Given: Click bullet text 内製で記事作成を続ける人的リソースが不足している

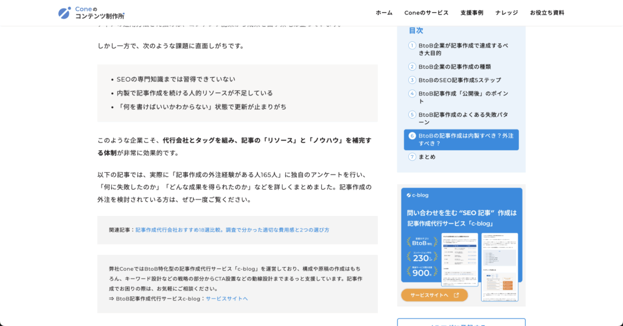Looking at the screenshot, I should point(195,93).
